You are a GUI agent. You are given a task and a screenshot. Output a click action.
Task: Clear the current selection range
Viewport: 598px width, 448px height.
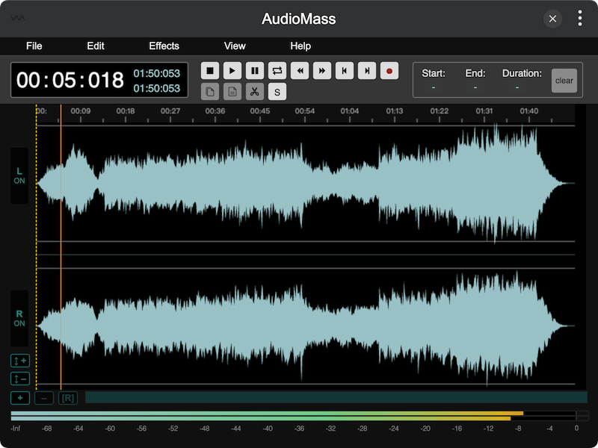tap(564, 81)
